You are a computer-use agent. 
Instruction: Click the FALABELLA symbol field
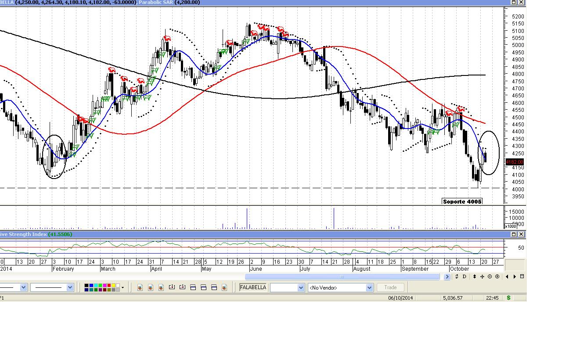(x=253, y=287)
